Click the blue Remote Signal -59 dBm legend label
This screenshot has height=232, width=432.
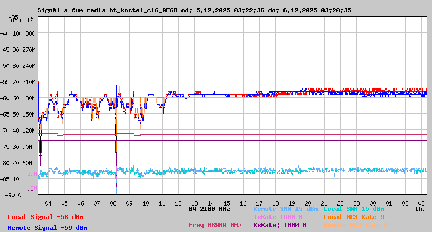pyautogui.click(x=47, y=228)
